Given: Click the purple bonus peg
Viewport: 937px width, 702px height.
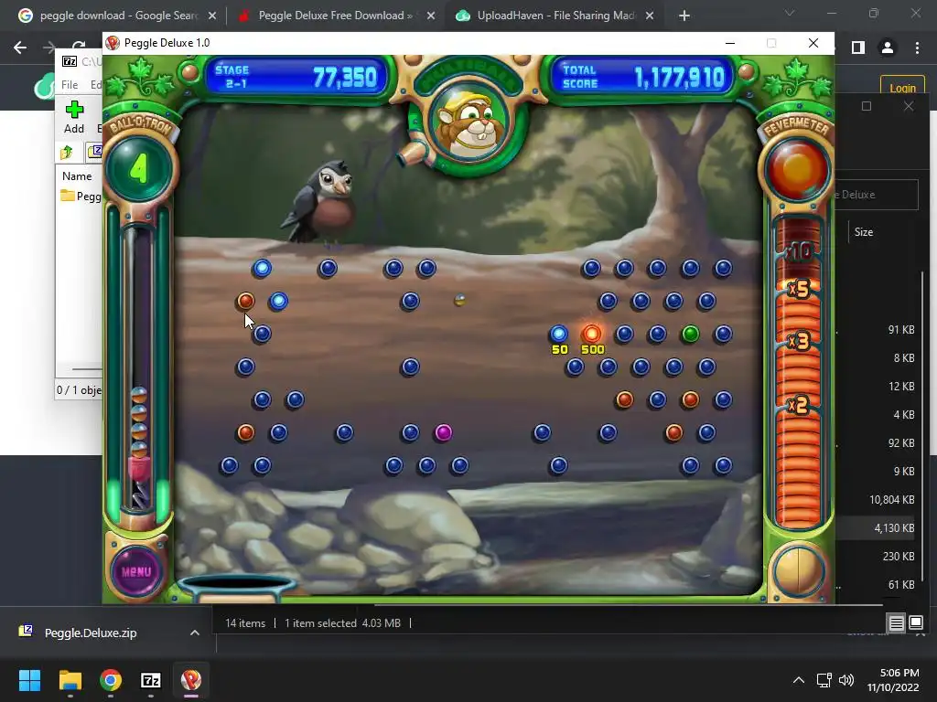Looking at the screenshot, I should 444,432.
